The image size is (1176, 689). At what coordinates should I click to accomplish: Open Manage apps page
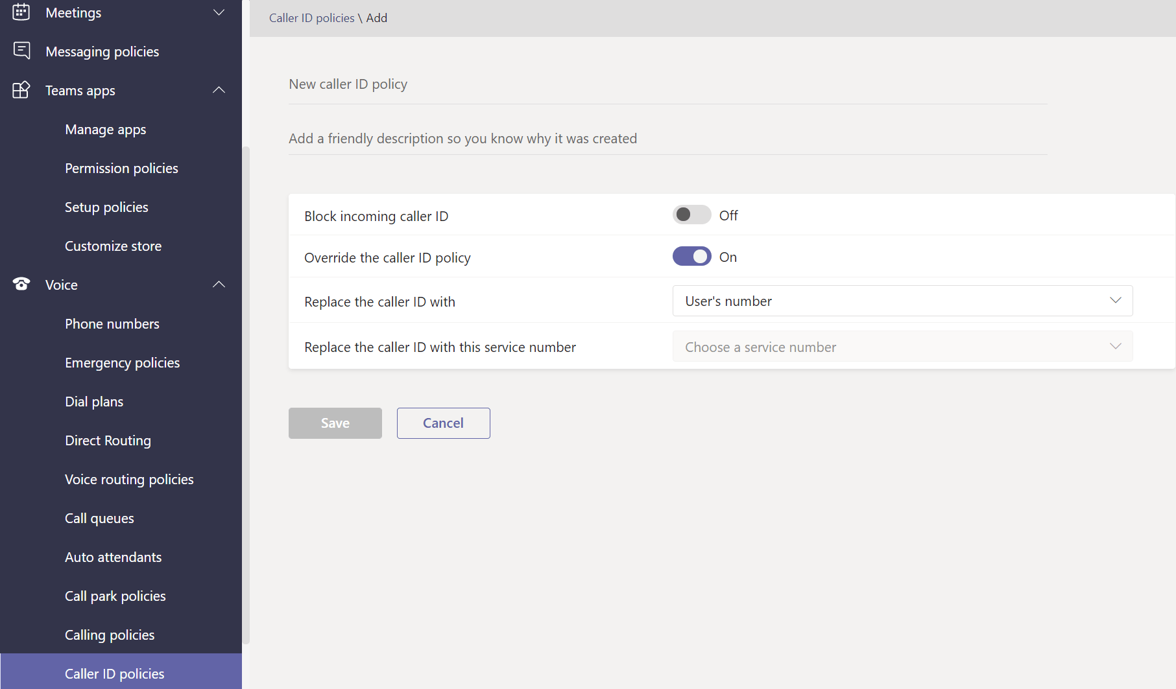[x=106, y=130]
